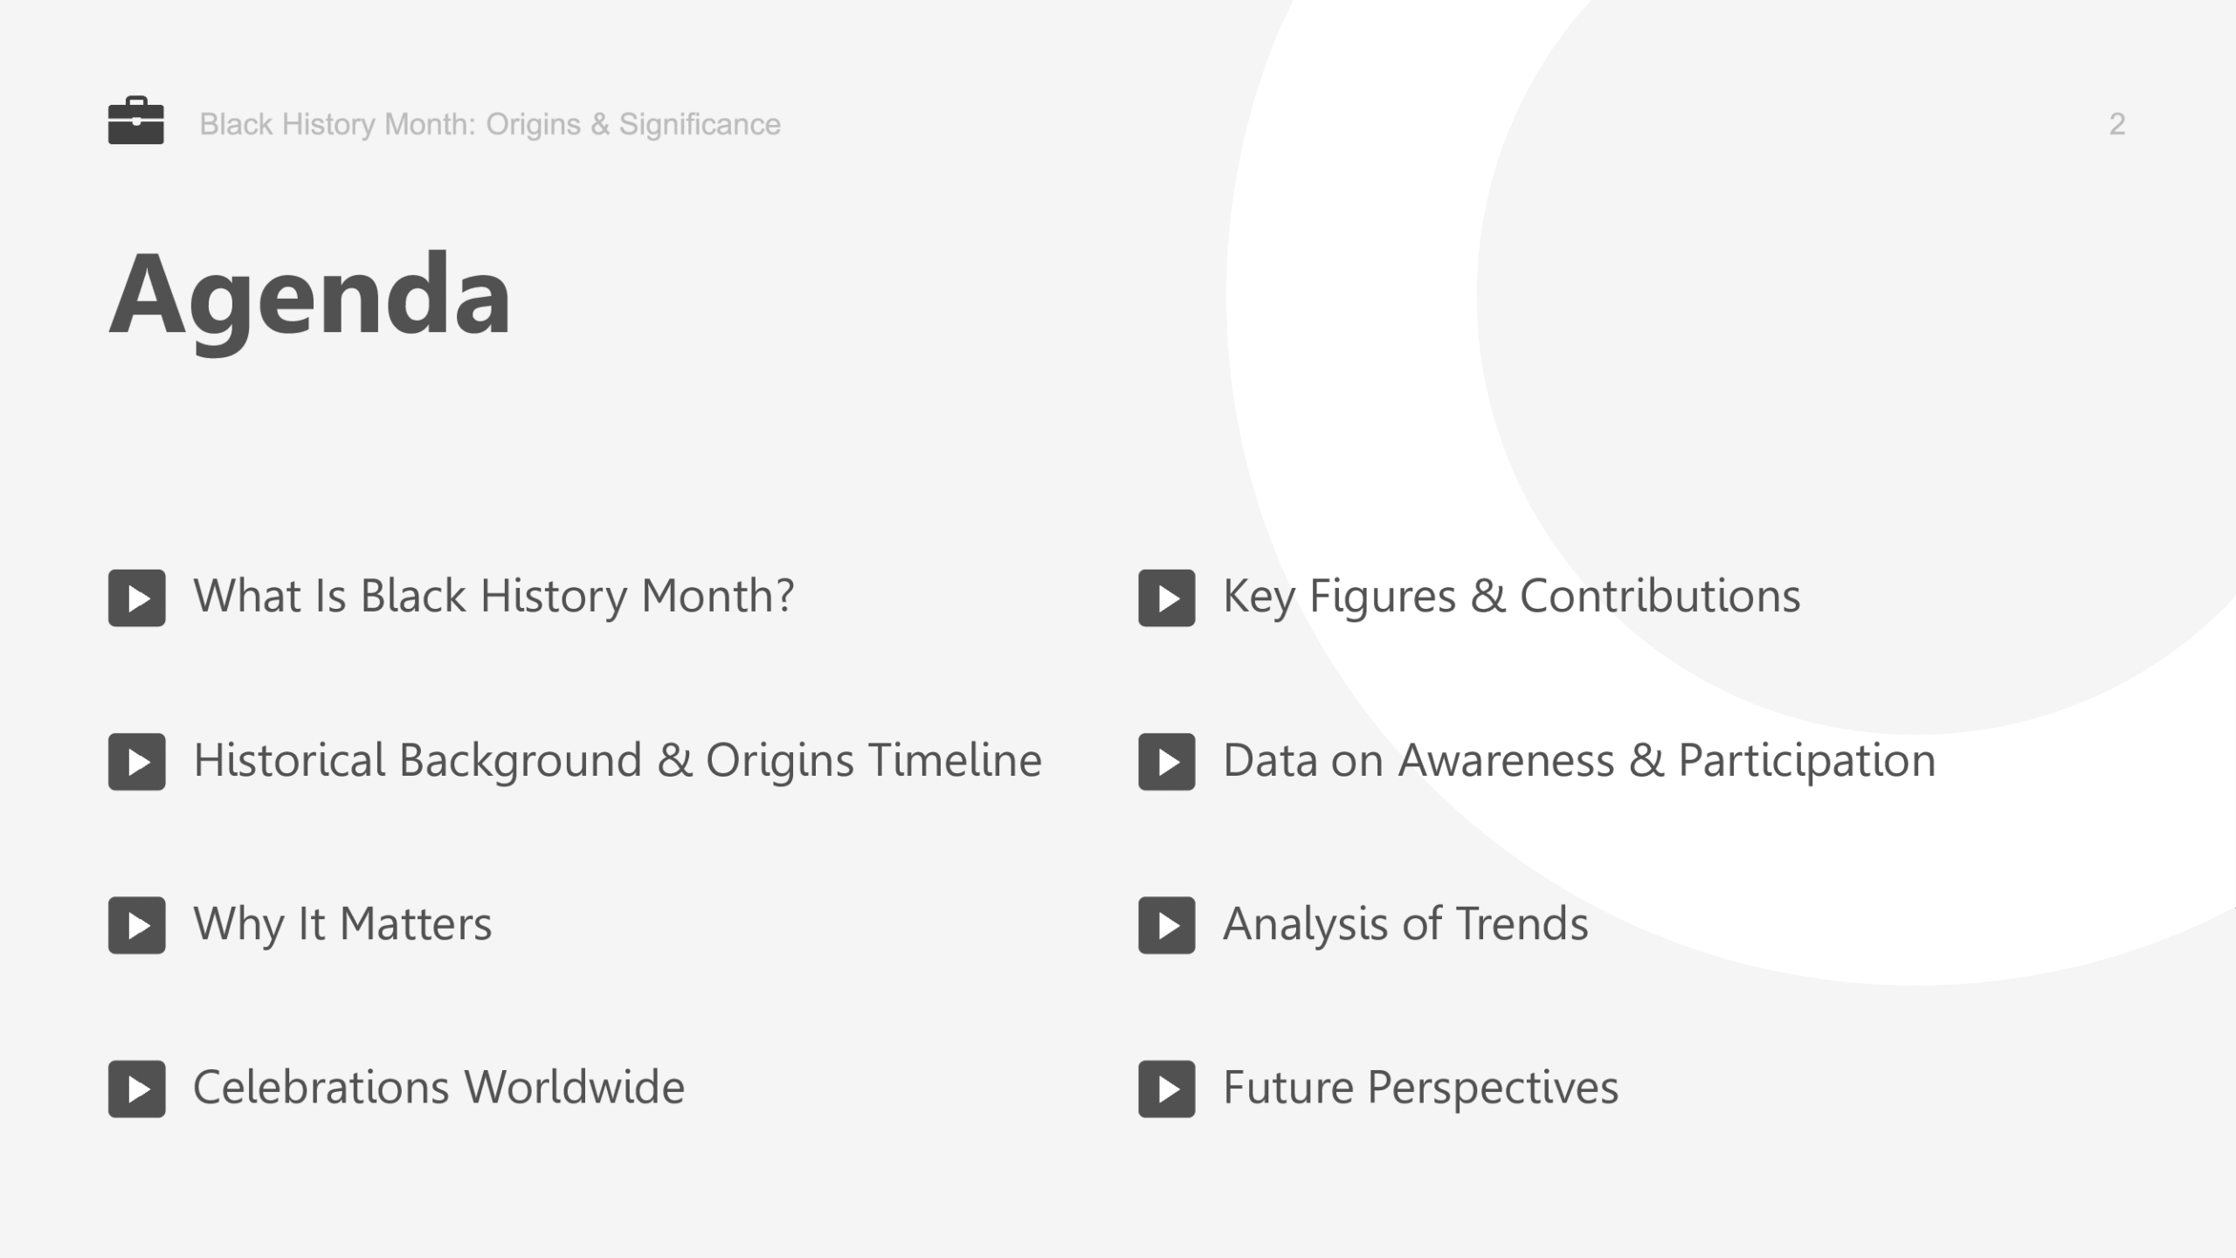Screen dimensions: 2236x1258
Task: Click the "Analysis of Trends" agenda text
Action: (1405, 924)
